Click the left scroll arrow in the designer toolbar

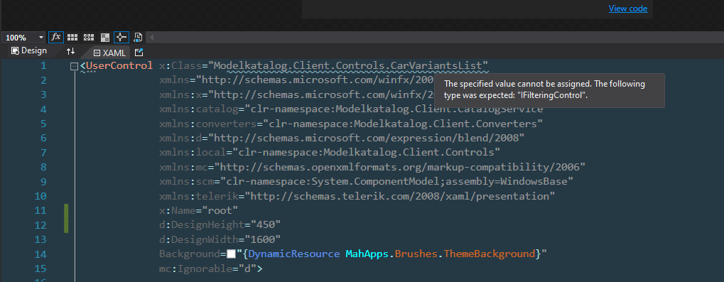tap(151, 38)
